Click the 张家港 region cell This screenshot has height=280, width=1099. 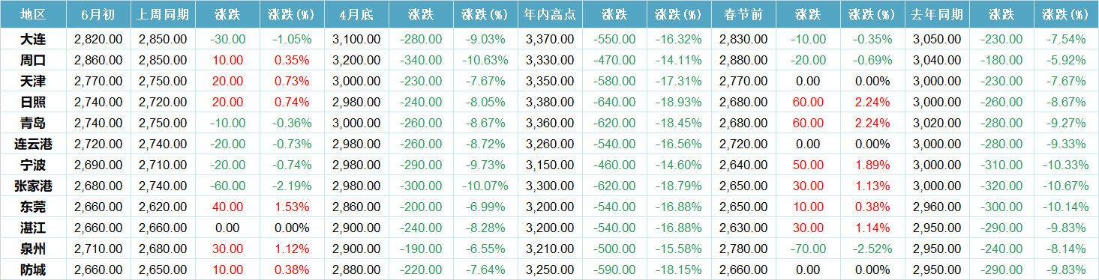click(33, 186)
